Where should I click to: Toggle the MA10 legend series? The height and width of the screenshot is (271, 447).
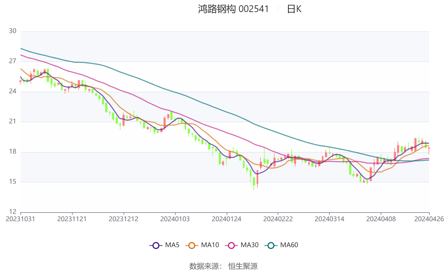(202, 245)
